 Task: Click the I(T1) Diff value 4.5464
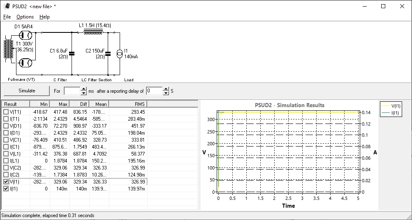coord(80,119)
